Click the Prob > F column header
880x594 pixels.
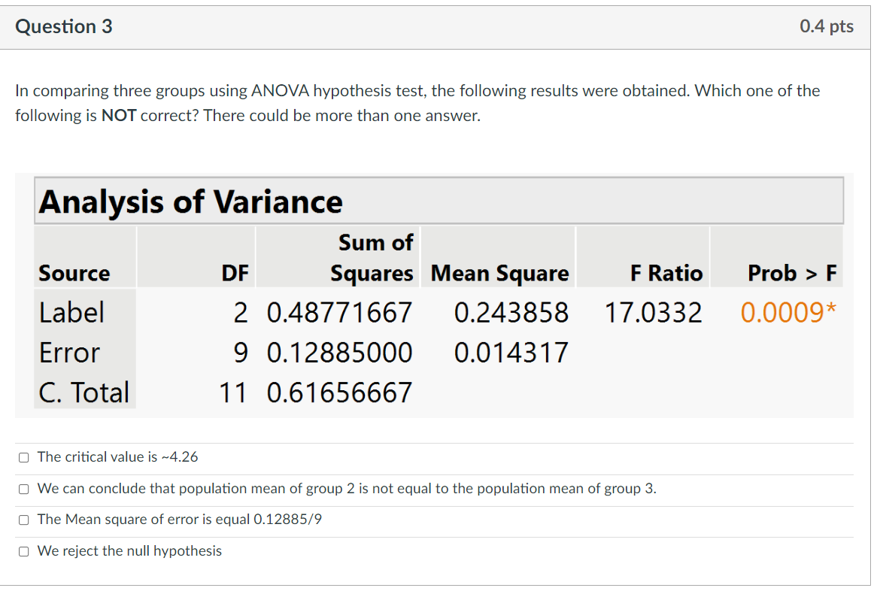click(x=791, y=273)
